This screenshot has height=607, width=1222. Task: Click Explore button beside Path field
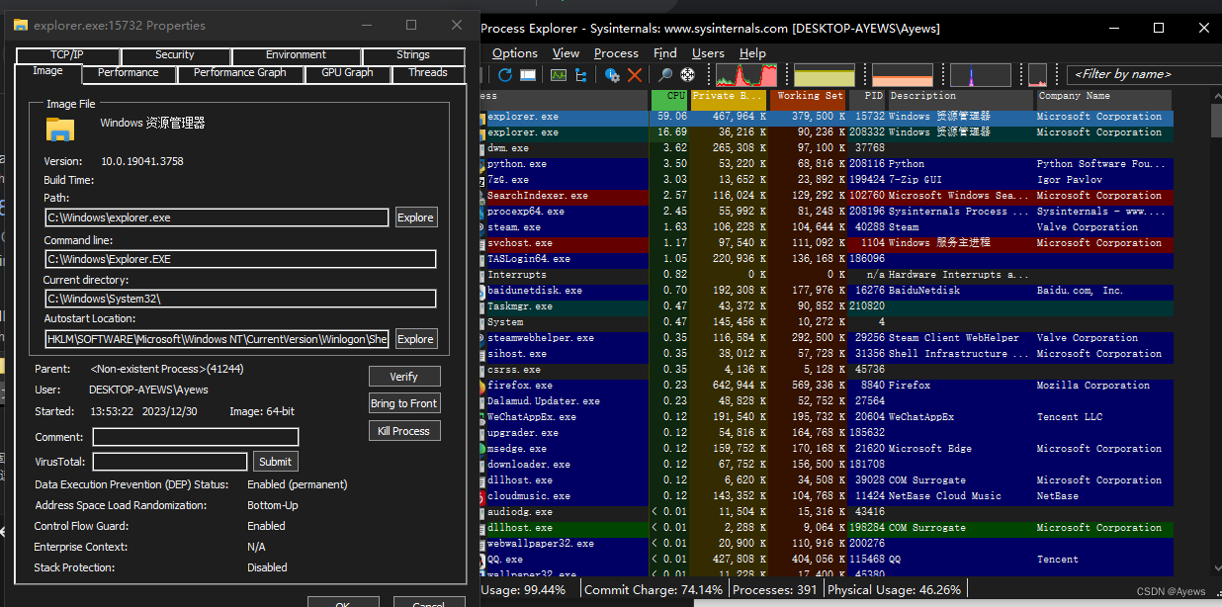tap(415, 217)
